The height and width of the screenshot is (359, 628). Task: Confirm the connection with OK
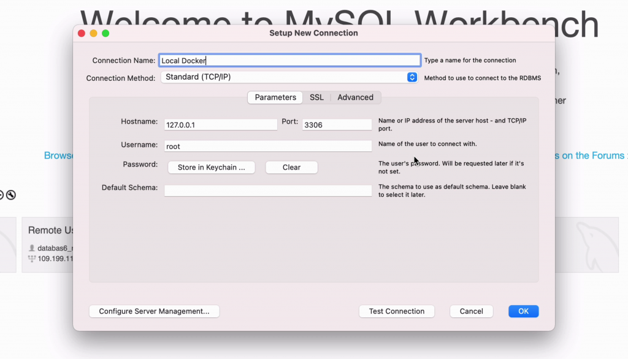[x=523, y=311]
